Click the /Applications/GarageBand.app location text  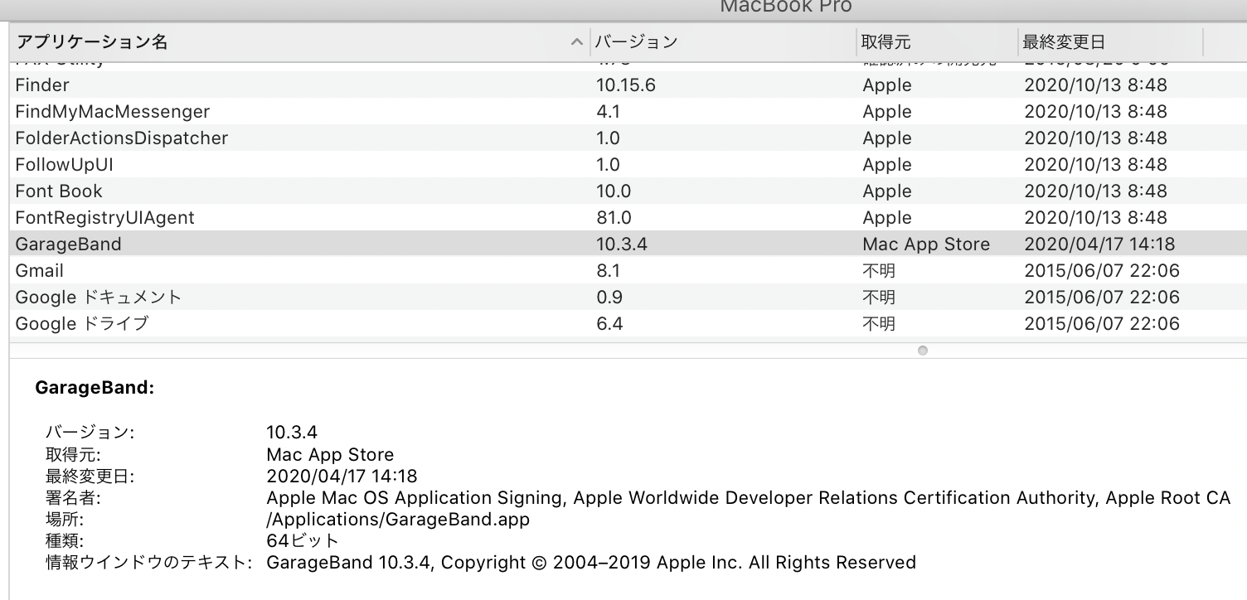point(397,520)
